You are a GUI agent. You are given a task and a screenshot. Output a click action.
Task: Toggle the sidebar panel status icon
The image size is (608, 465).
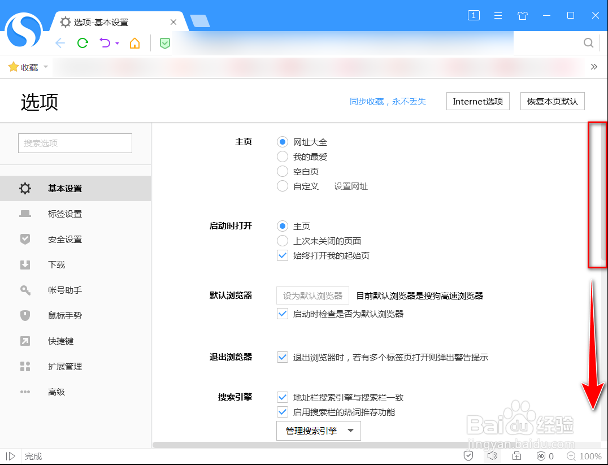click(x=11, y=456)
